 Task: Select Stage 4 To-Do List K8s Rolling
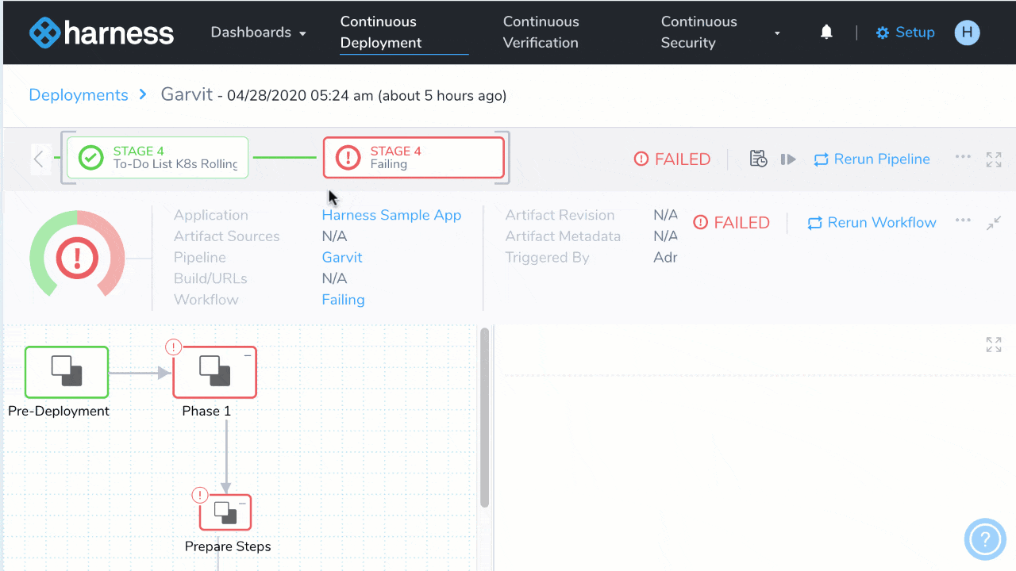click(x=157, y=158)
